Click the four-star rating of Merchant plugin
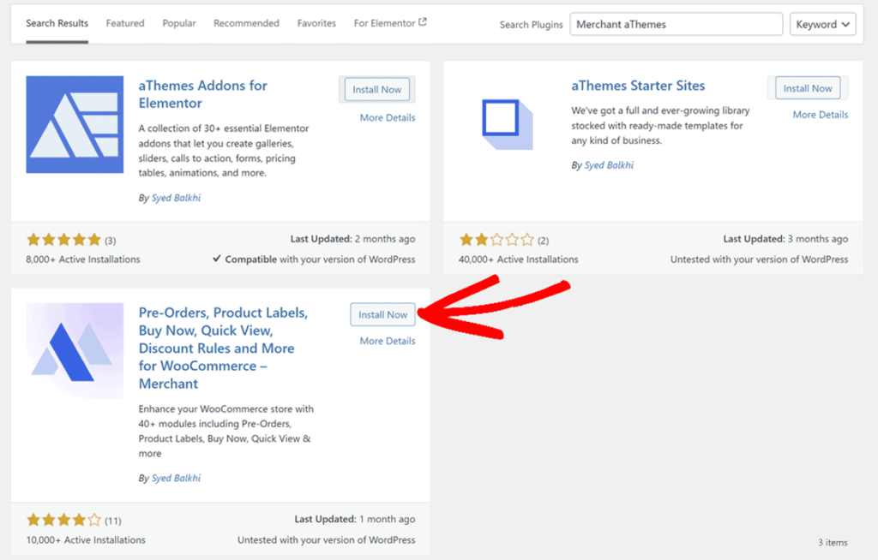878x560 pixels. (x=64, y=520)
